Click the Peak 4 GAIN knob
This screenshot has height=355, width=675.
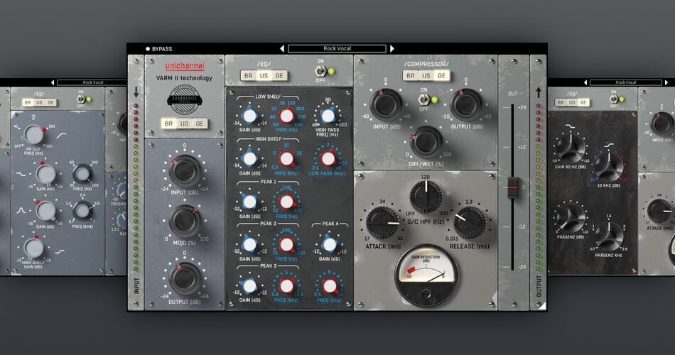click(330, 244)
